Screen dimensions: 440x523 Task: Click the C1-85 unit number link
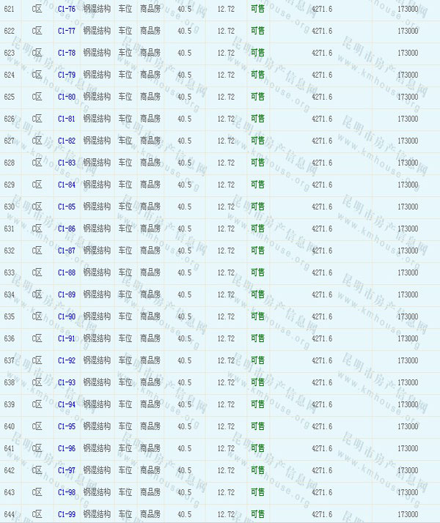pos(66,207)
